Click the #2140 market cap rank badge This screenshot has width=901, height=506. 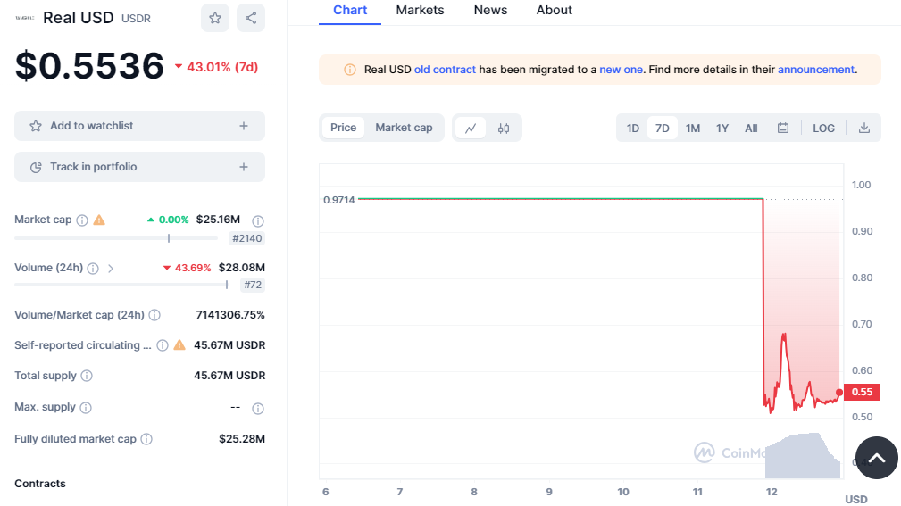click(246, 238)
